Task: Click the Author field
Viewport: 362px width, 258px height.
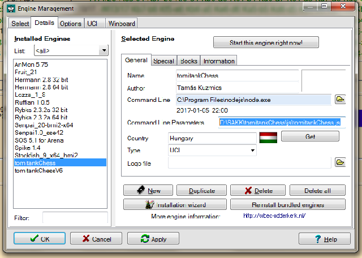Action: click(x=238, y=88)
